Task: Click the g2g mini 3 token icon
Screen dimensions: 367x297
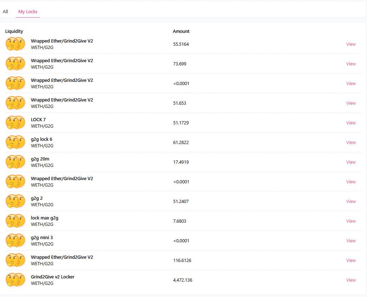Action: [x=15, y=241]
